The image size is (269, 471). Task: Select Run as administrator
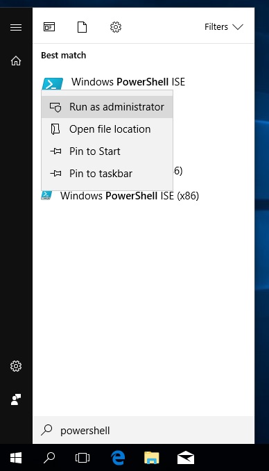coord(107,107)
